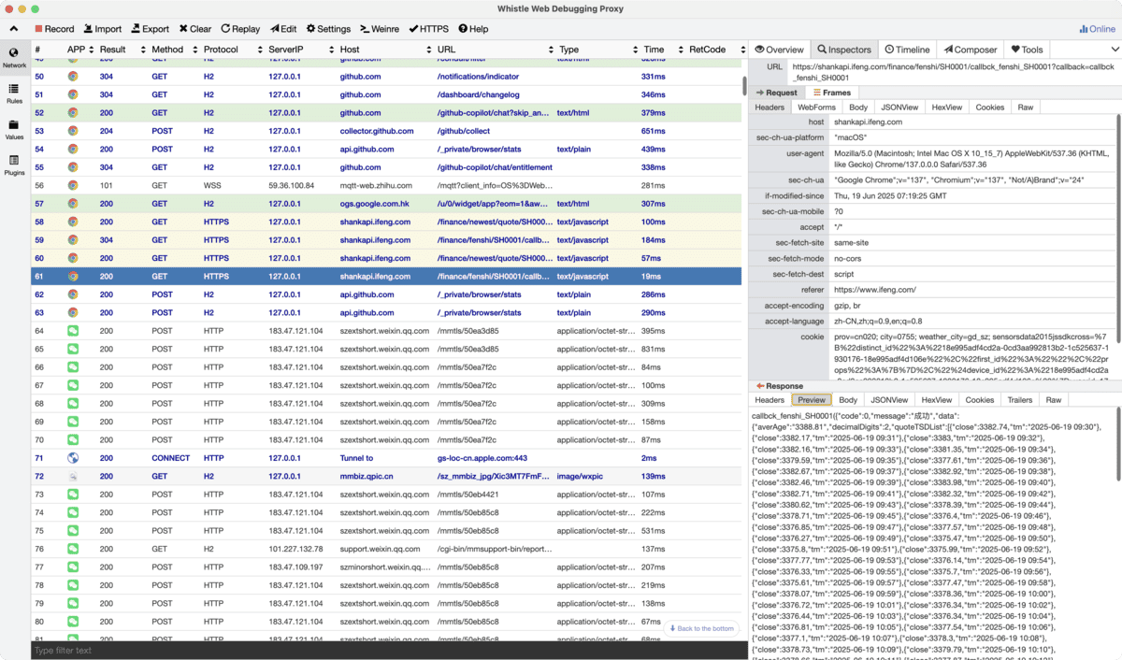Open the HTTPS certificate options

tap(429, 29)
